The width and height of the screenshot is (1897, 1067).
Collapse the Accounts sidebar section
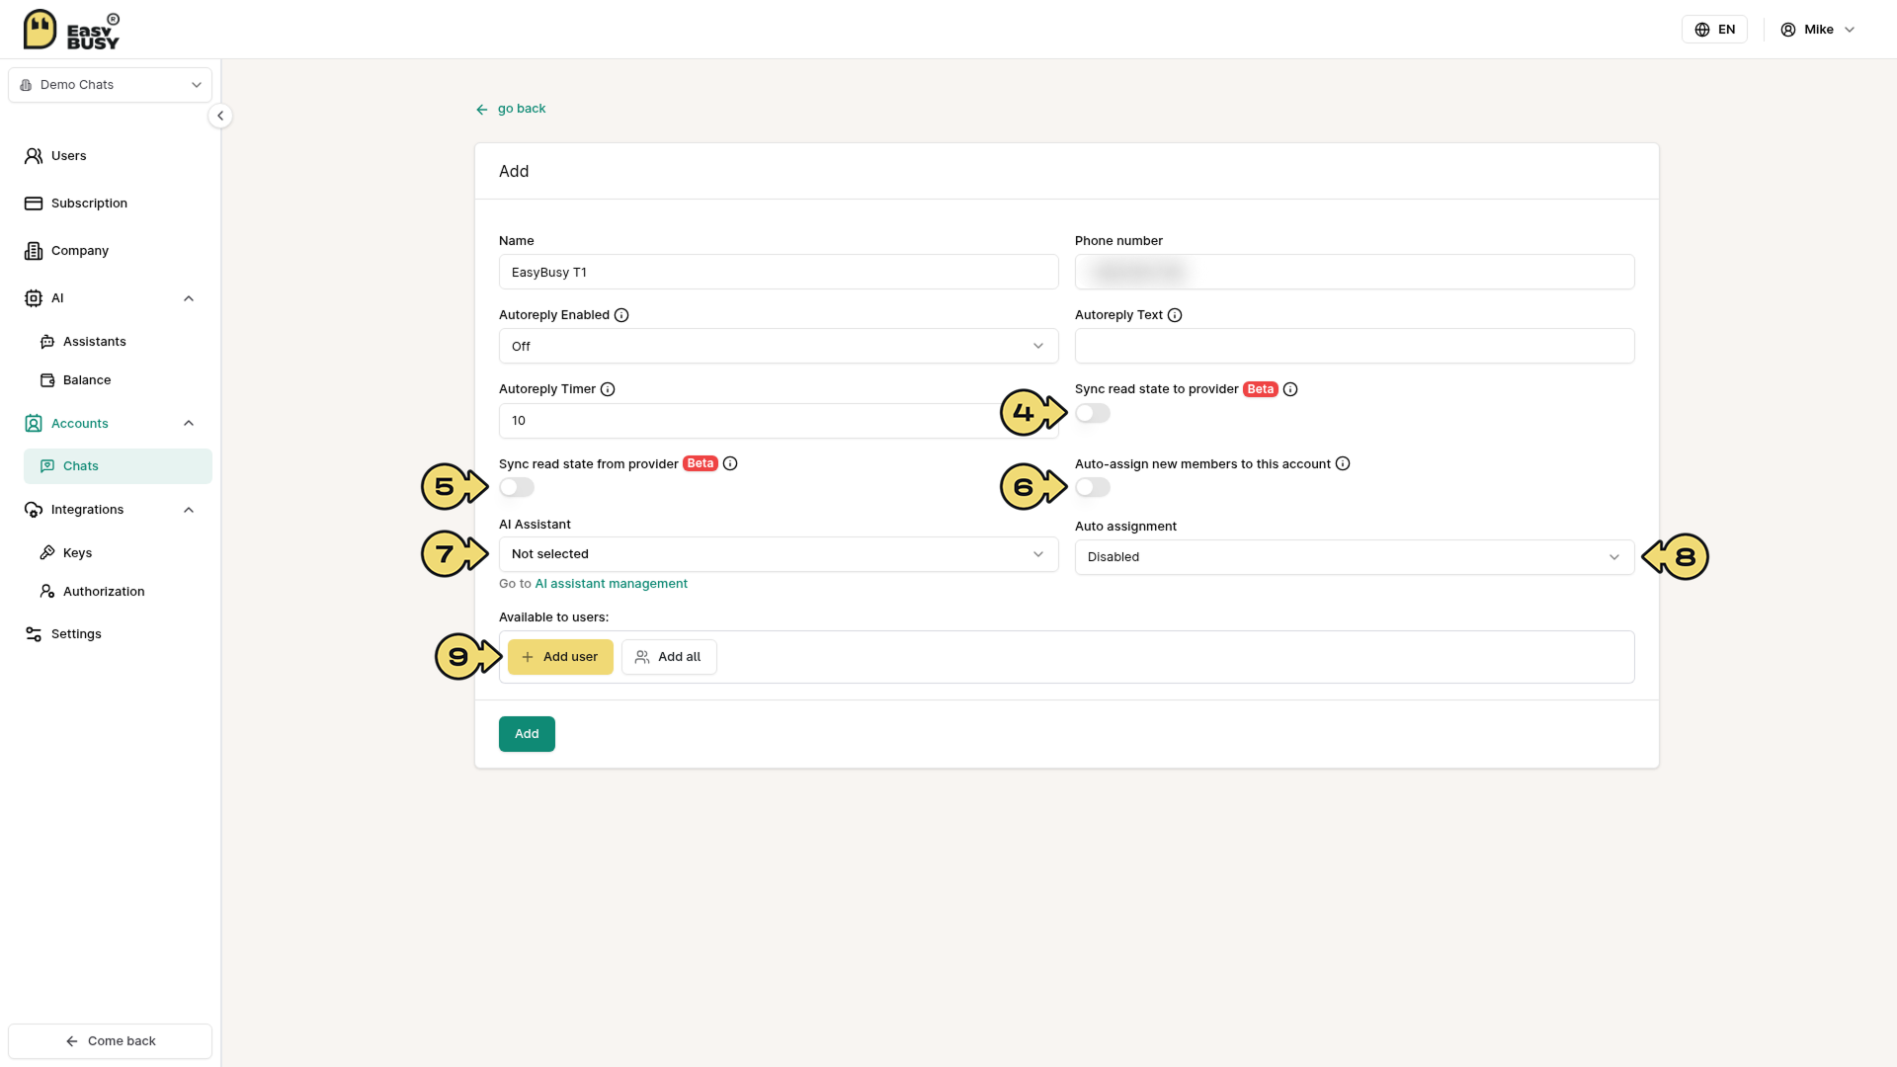click(x=189, y=424)
